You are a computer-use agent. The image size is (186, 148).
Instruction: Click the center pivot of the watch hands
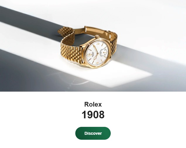[x=98, y=53]
